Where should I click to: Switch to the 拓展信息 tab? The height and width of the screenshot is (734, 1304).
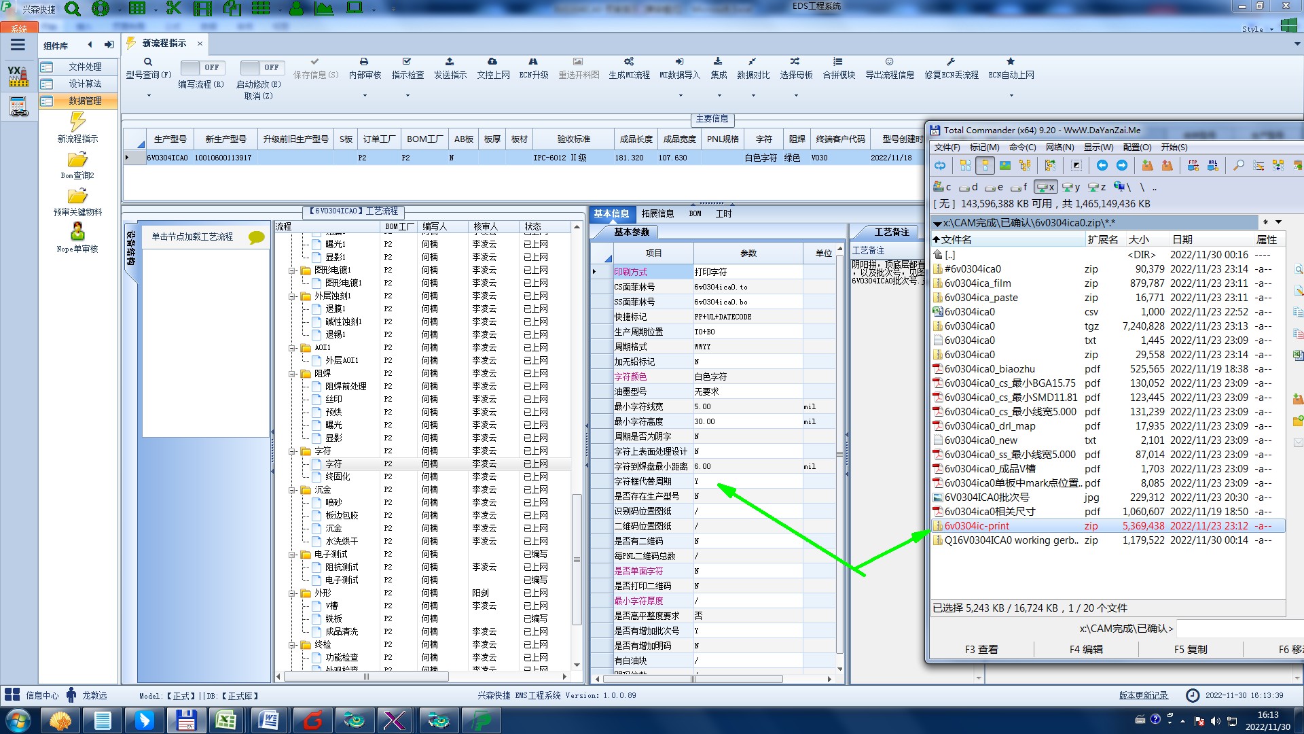pyautogui.click(x=657, y=213)
